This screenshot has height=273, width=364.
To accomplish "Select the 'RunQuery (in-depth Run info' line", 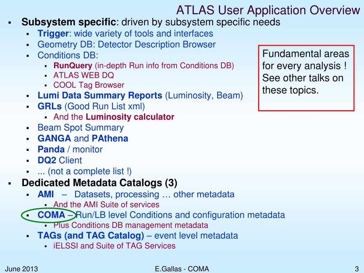I will pos(144,65).
